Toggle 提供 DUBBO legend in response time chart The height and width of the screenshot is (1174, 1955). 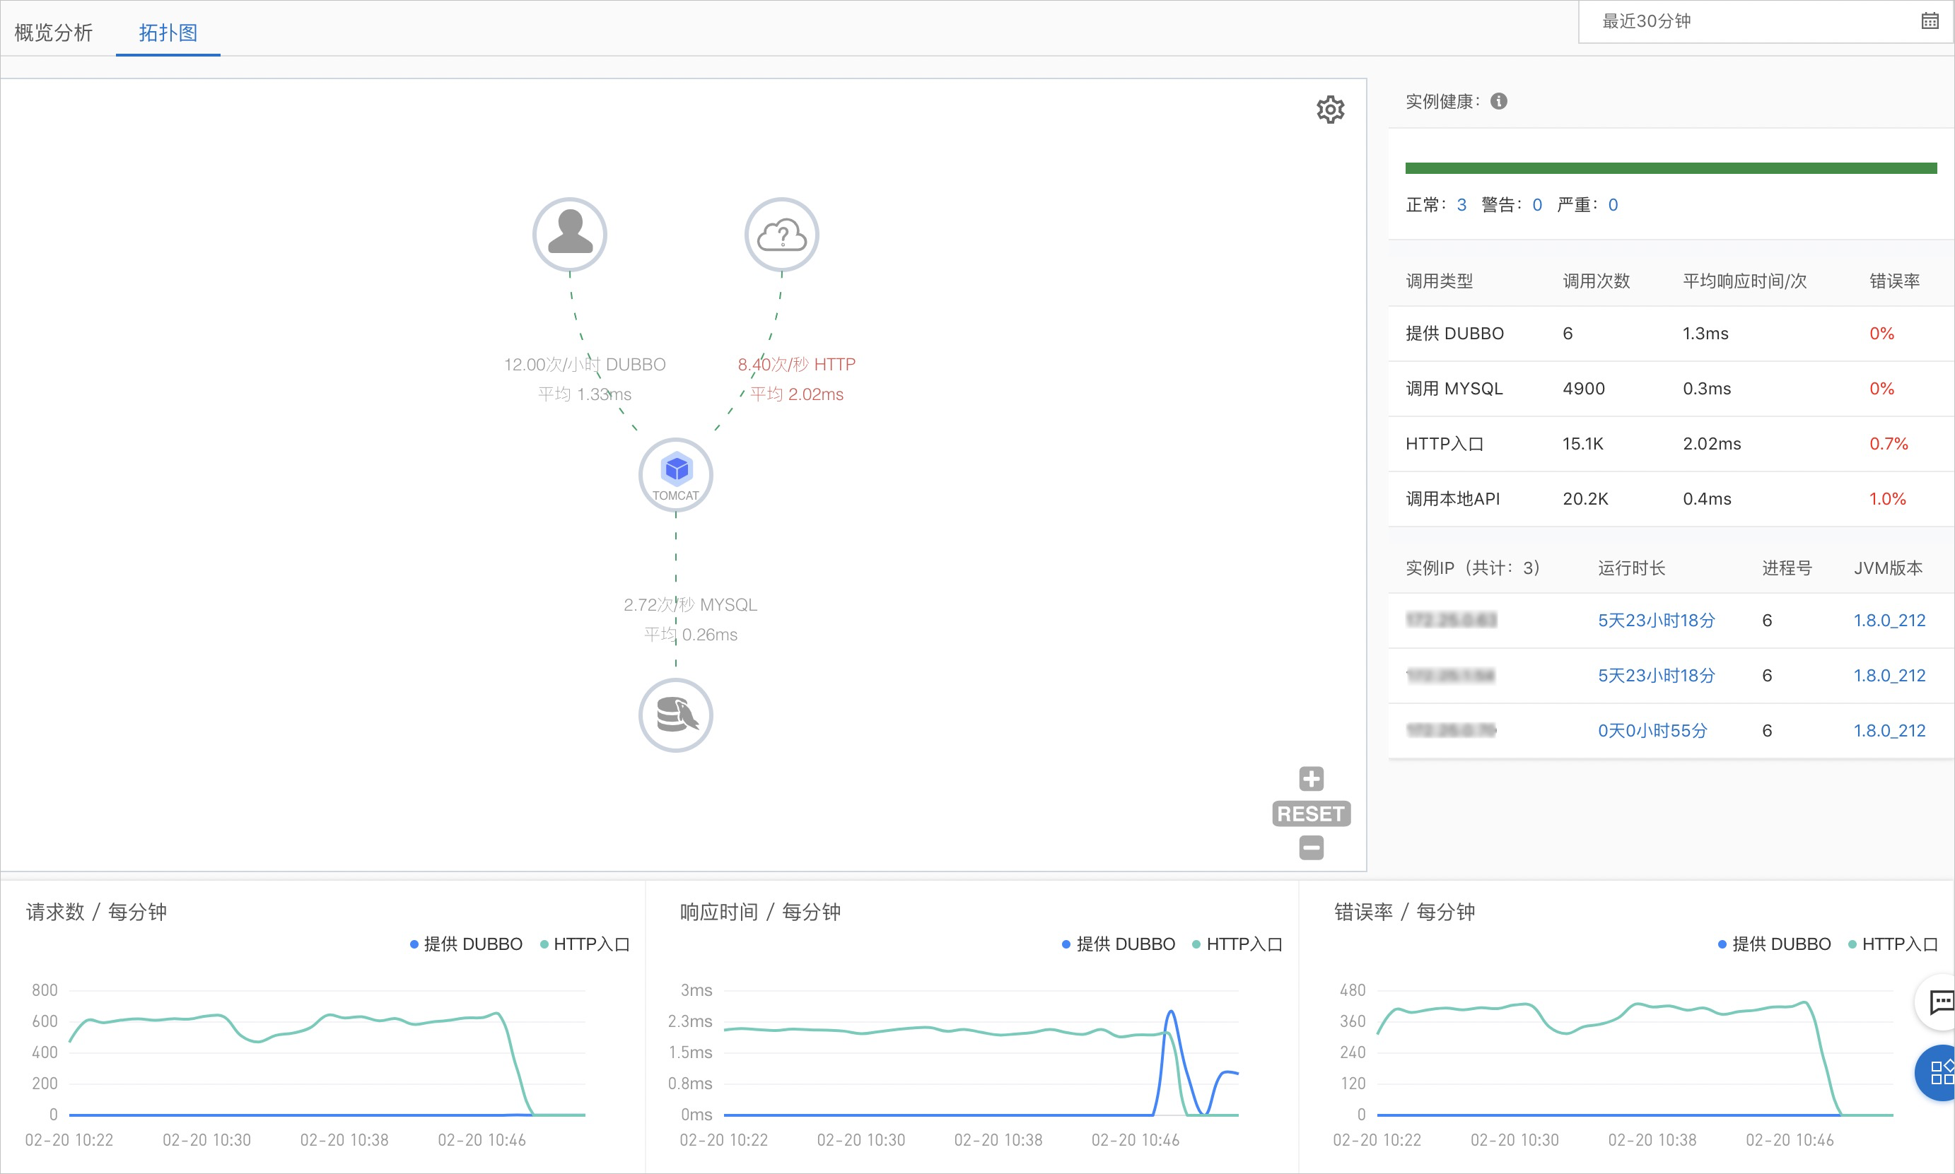1118,944
